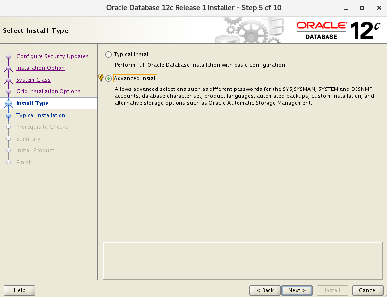Click the Select Install Type heading
This screenshot has height=297, width=387.
click(x=35, y=30)
